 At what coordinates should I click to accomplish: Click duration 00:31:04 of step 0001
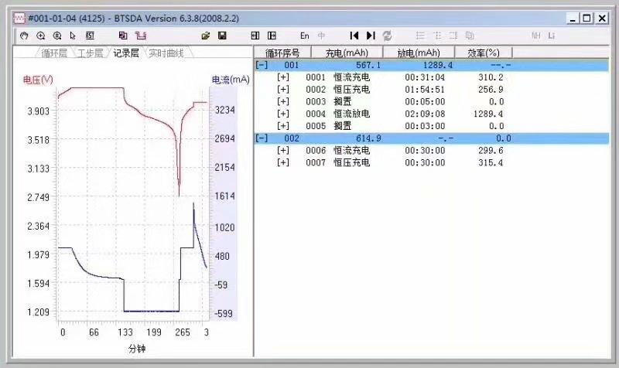click(x=425, y=77)
